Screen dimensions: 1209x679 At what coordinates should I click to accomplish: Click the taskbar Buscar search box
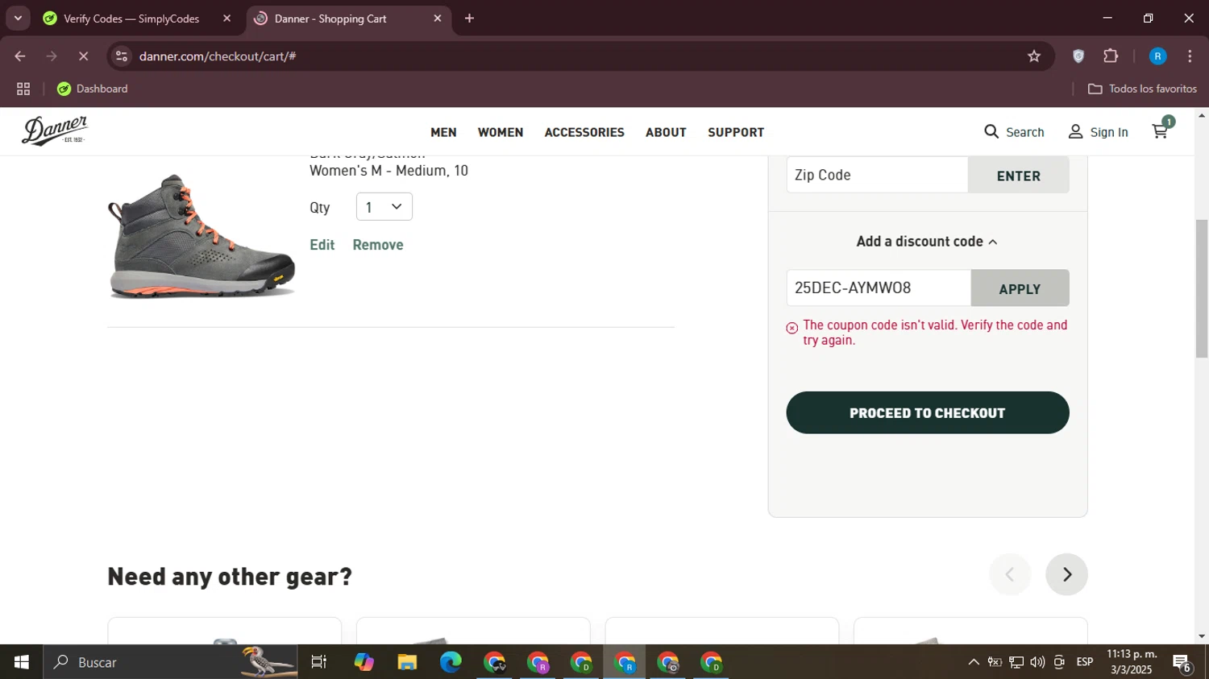[x=170, y=662]
